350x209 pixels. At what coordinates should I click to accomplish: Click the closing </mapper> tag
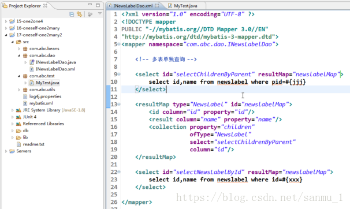[137, 202]
